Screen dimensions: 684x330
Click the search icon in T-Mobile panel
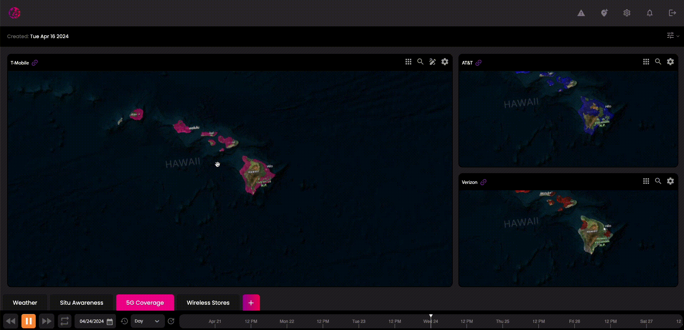[x=421, y=62]
